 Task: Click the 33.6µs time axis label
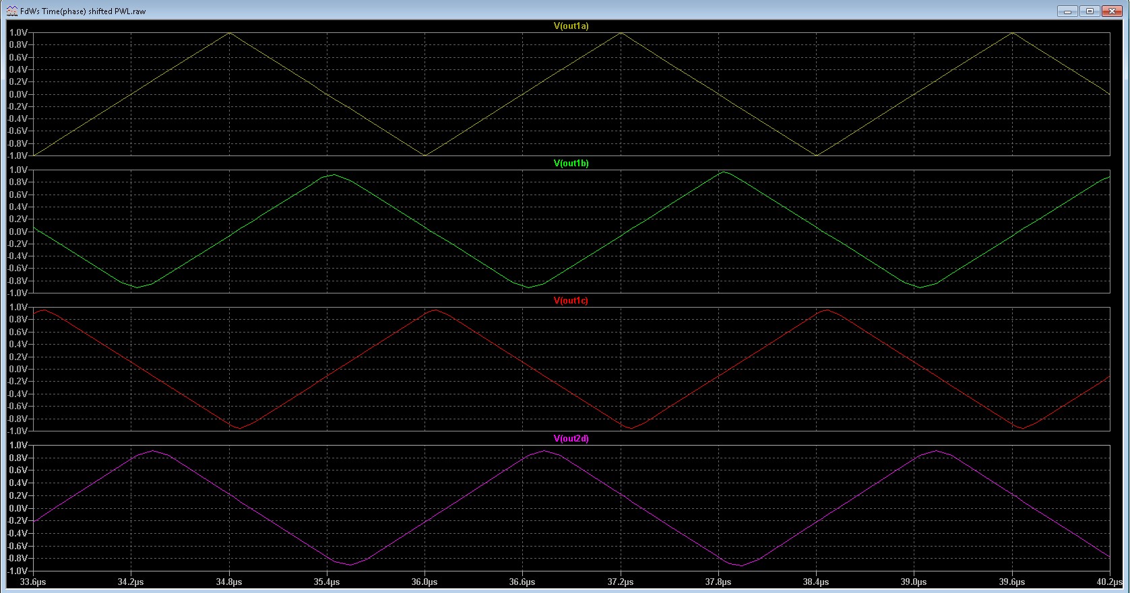pyautogui.click(x=33, y=582)
